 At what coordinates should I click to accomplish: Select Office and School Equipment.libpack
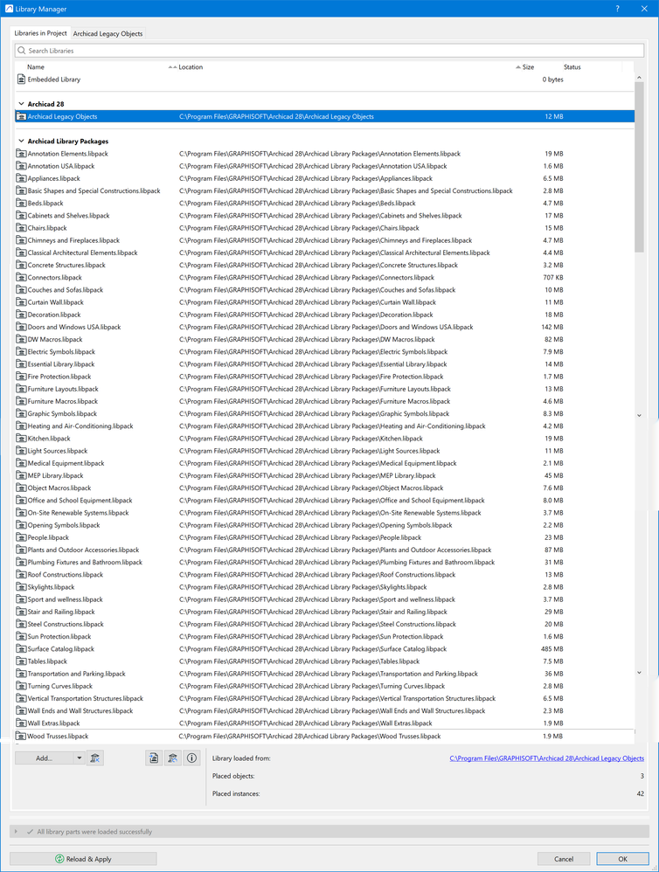[x=325, y=501]
